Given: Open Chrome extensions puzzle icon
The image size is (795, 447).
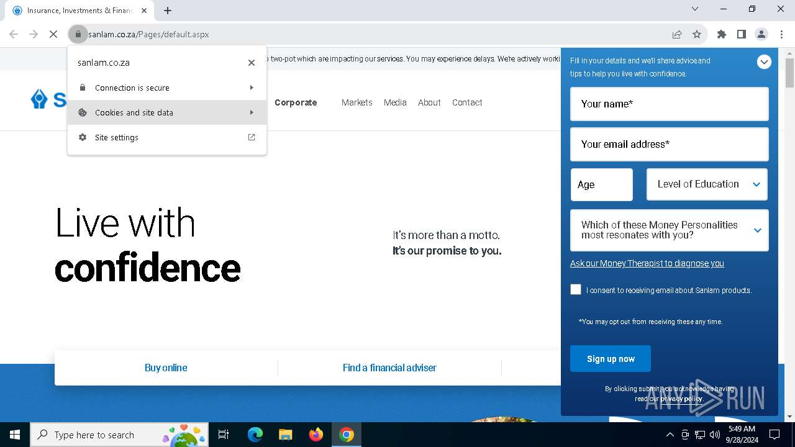Looking at the screenshot, I should click(x=722, y=34).
